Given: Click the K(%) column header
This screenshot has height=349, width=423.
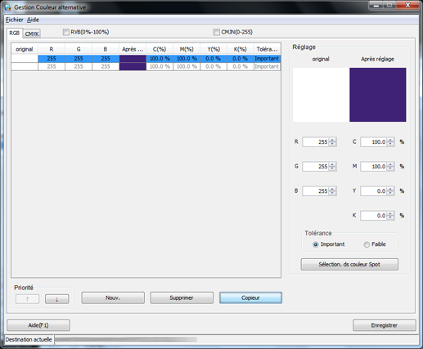Looking at the screenshot, I should [x=241, y=49].
